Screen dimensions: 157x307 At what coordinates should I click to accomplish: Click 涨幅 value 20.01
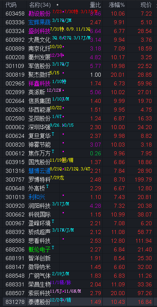118,75
